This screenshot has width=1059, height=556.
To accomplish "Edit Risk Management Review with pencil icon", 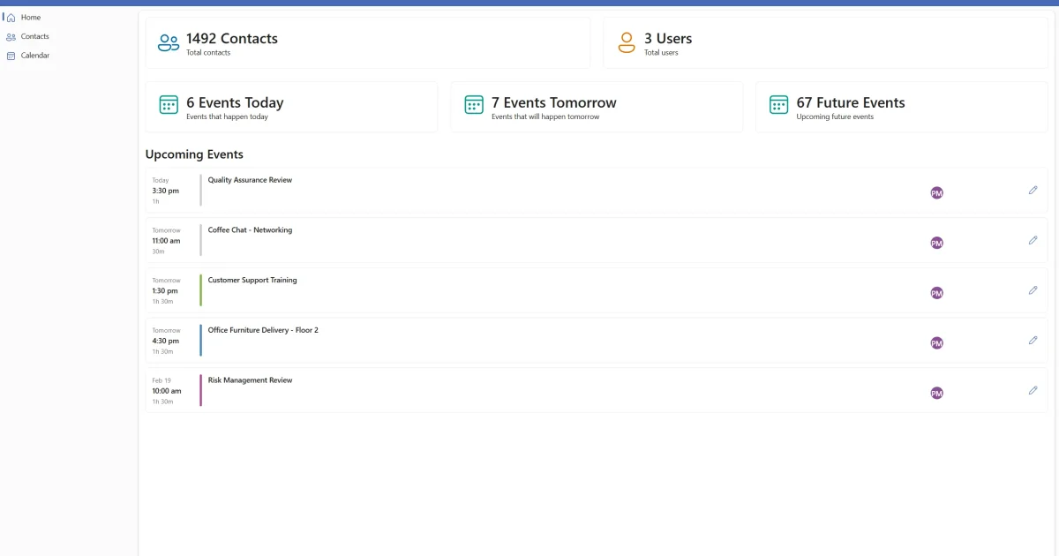I will point(1033,390).
